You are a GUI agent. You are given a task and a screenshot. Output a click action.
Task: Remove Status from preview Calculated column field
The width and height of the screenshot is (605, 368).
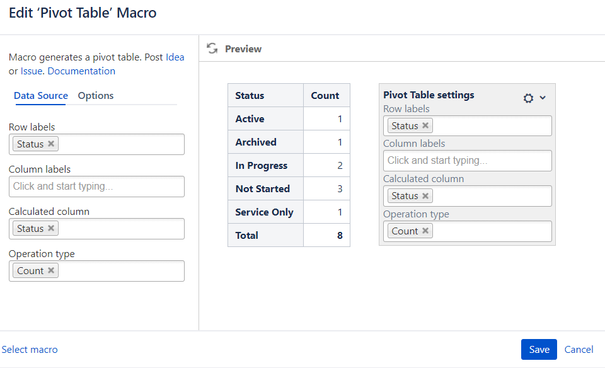425,196
